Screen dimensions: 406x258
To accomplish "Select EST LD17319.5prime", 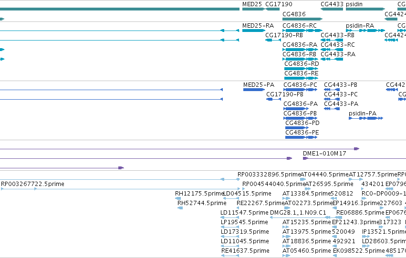I will [245, 232].
